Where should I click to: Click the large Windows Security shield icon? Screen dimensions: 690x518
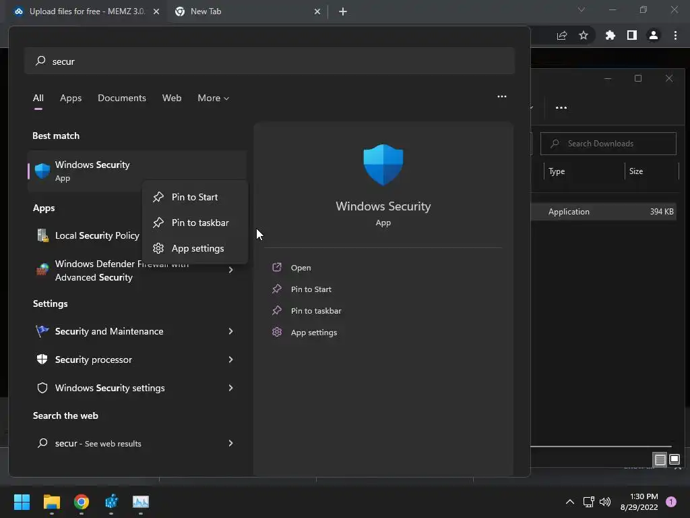click(x=383, y=165)
